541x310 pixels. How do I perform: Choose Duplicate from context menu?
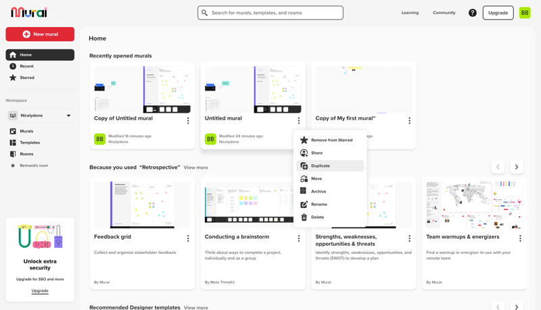point(321,165)
